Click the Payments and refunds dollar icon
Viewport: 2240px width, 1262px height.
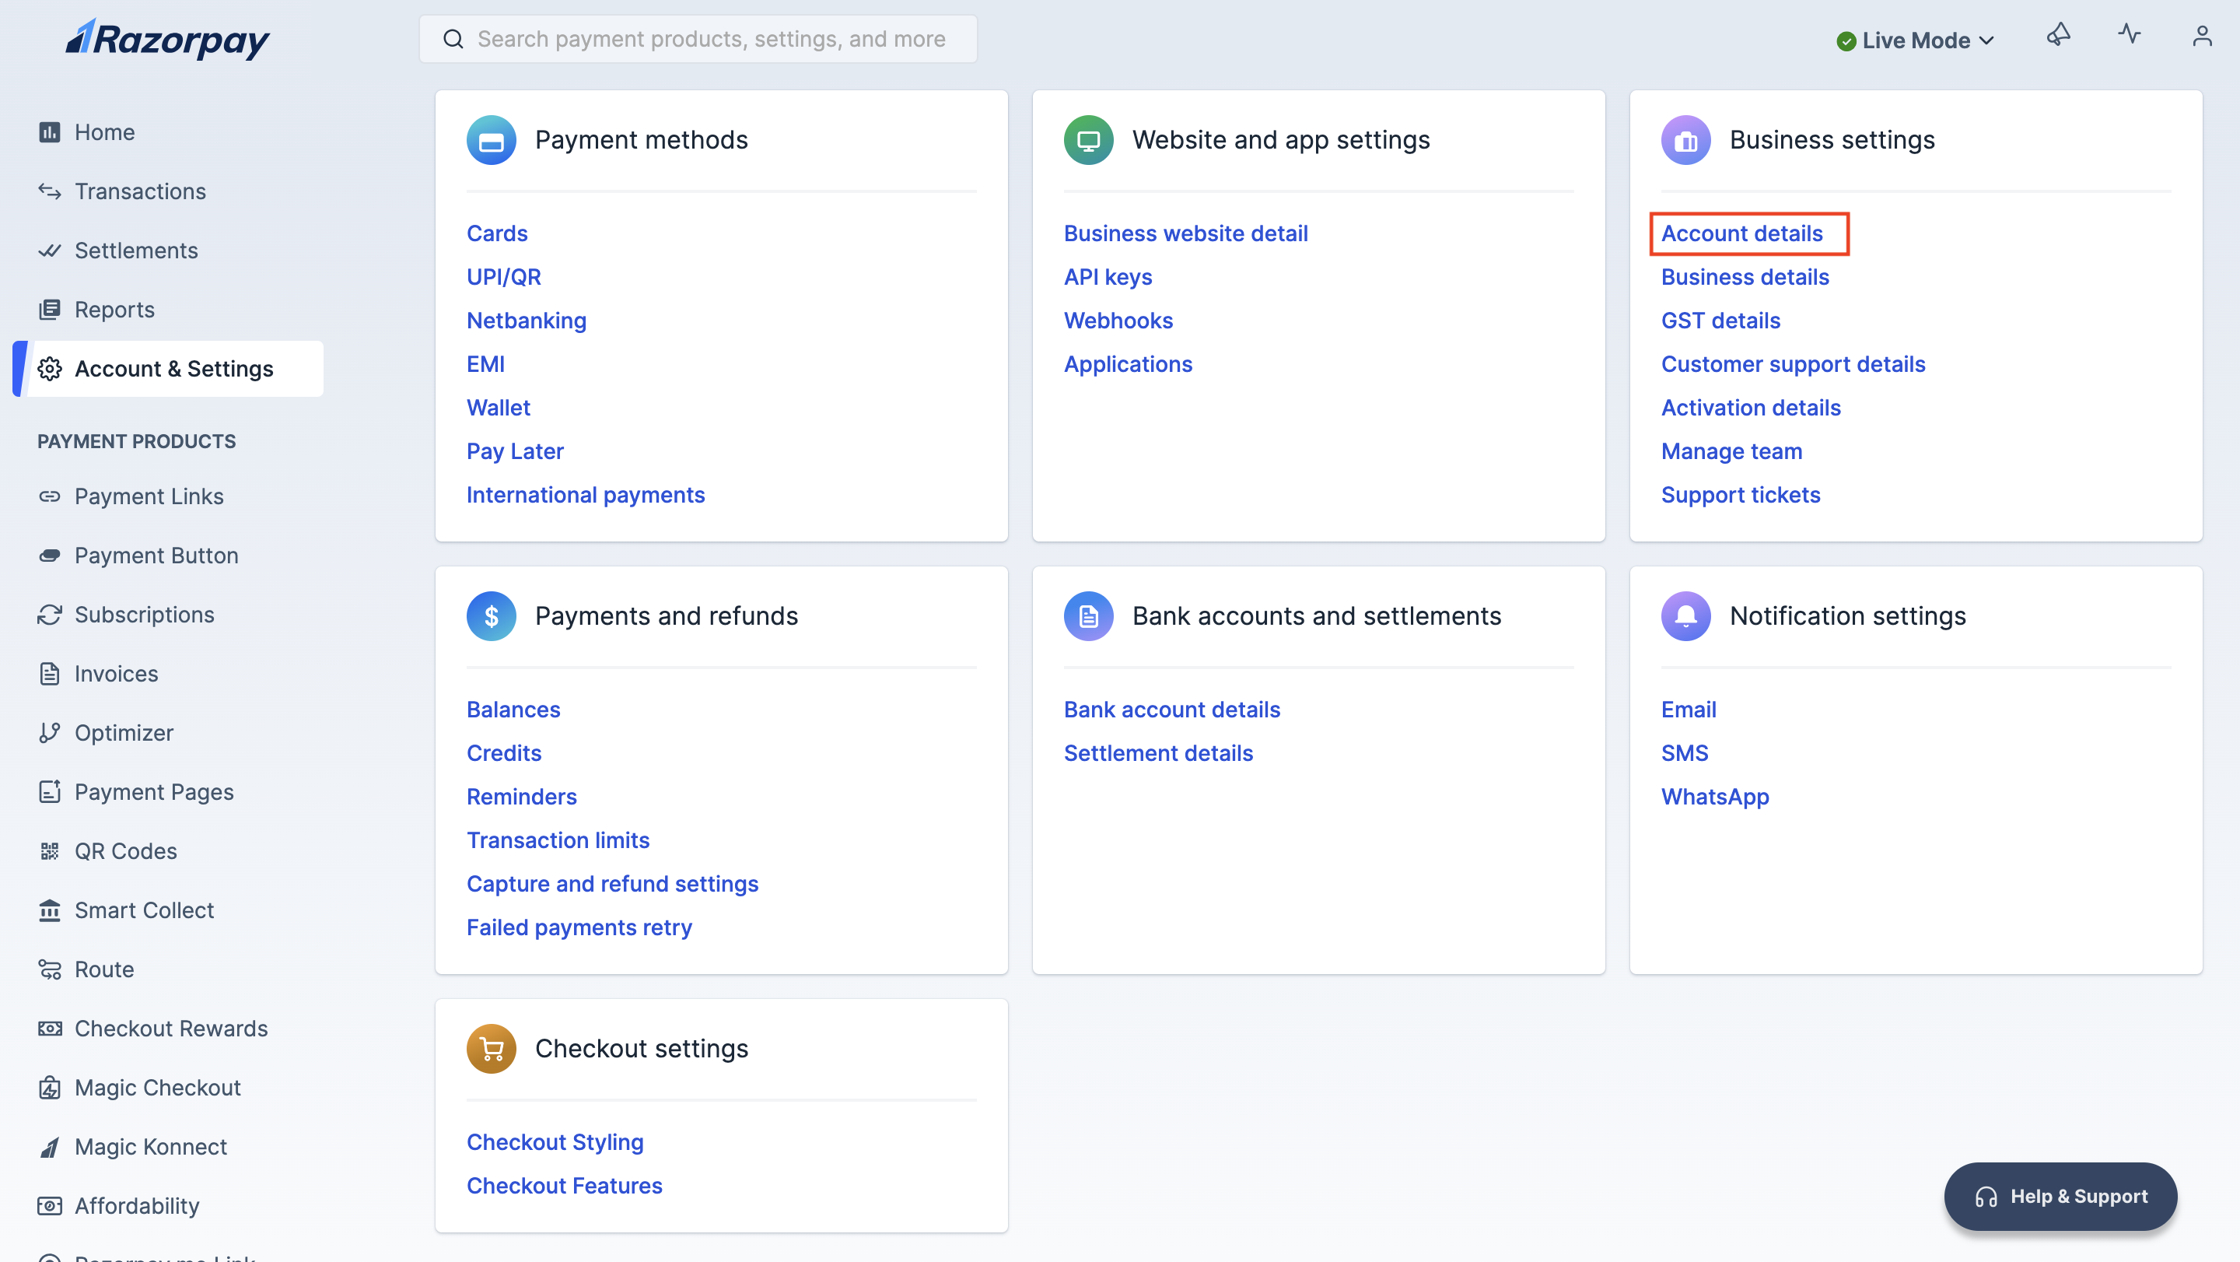492,617
